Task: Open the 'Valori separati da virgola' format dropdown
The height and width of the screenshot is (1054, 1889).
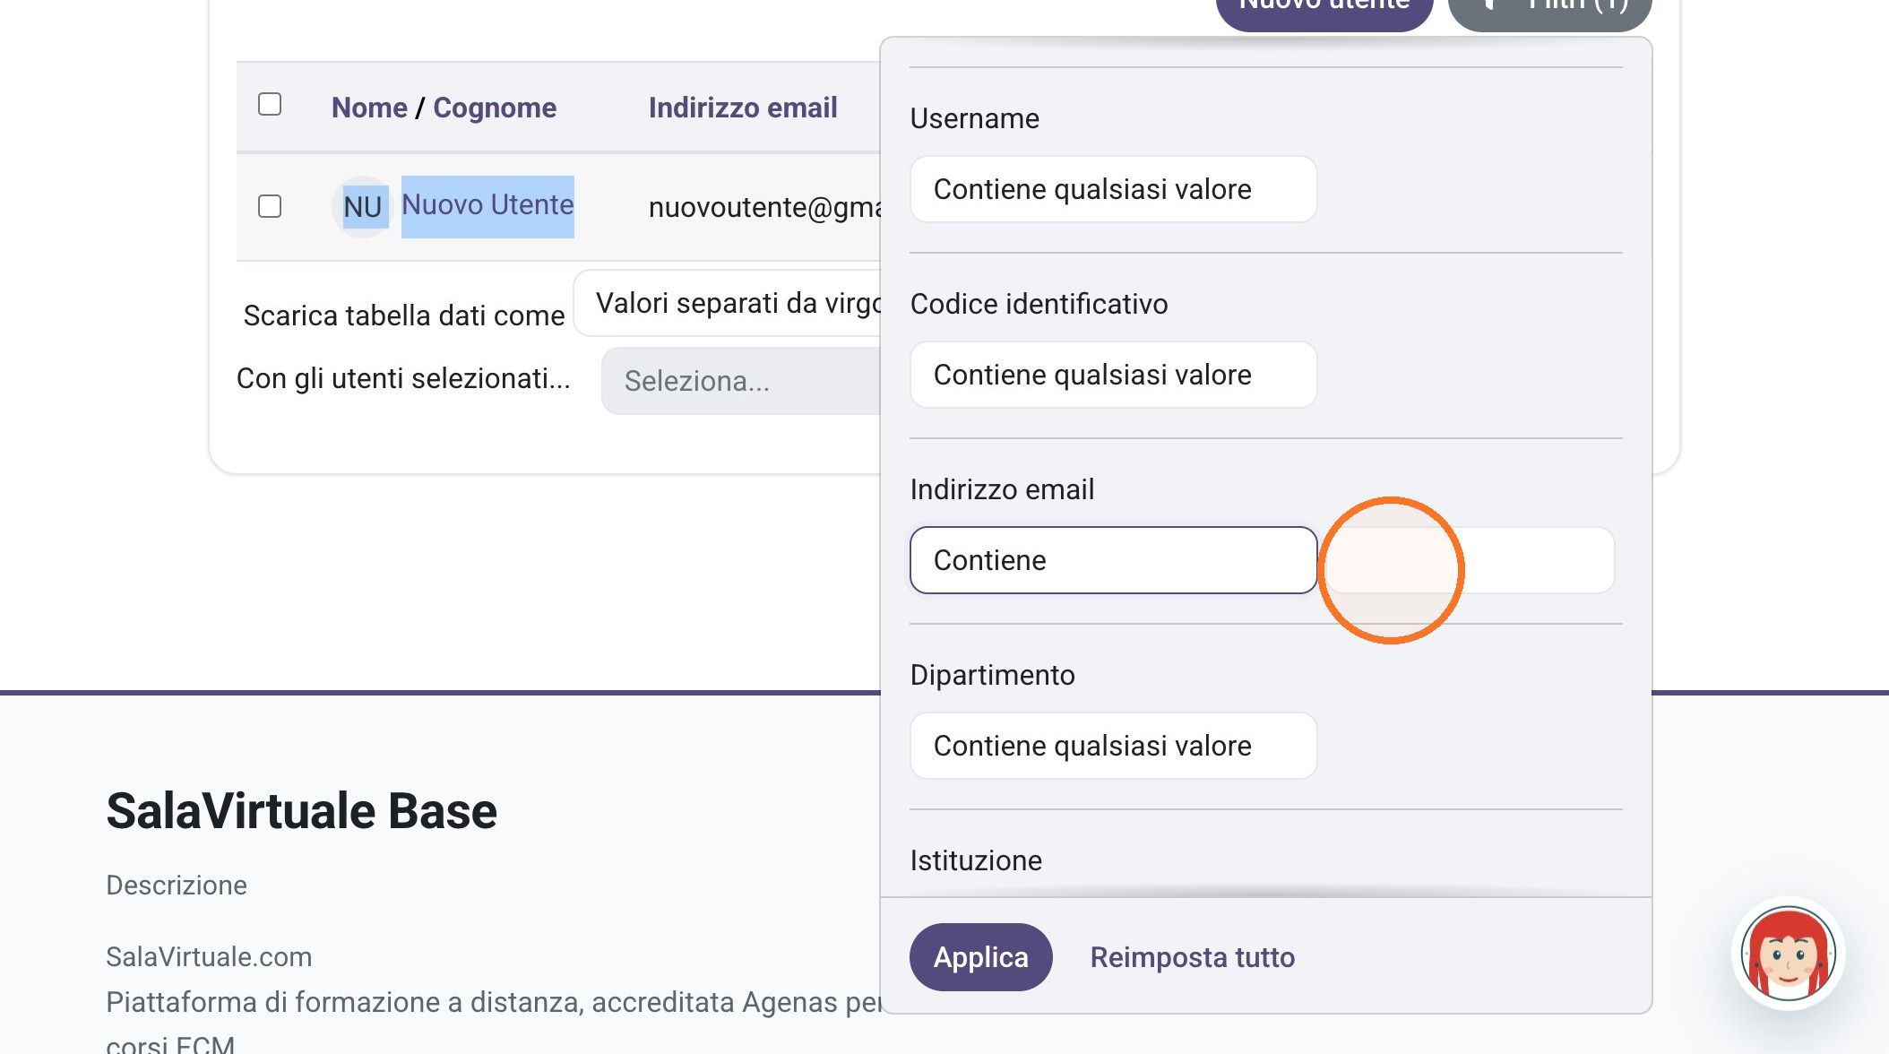Action: (728, 304)
